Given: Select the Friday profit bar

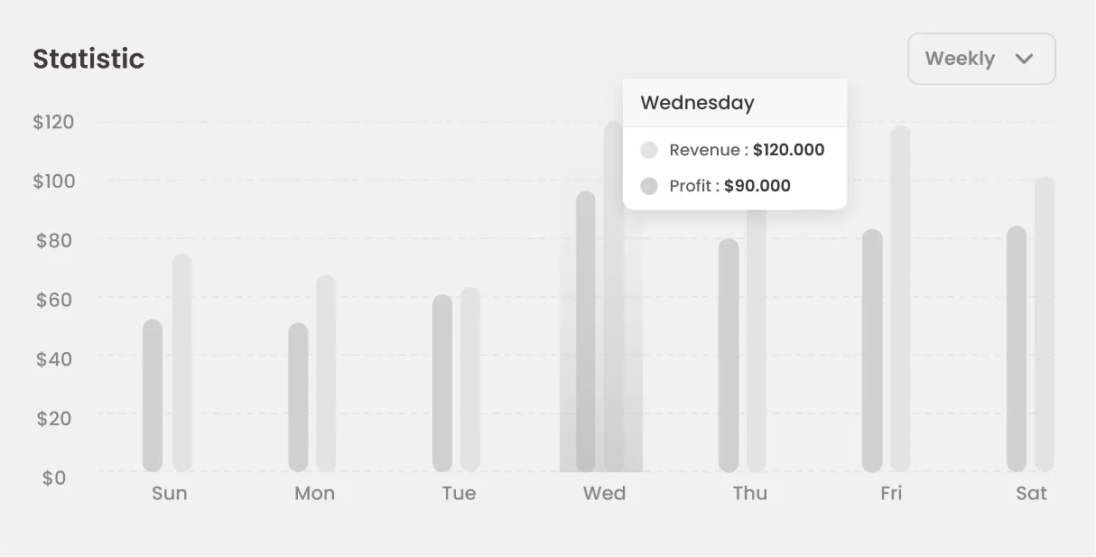Looking at the screenshot, I should tap(872, 350).
